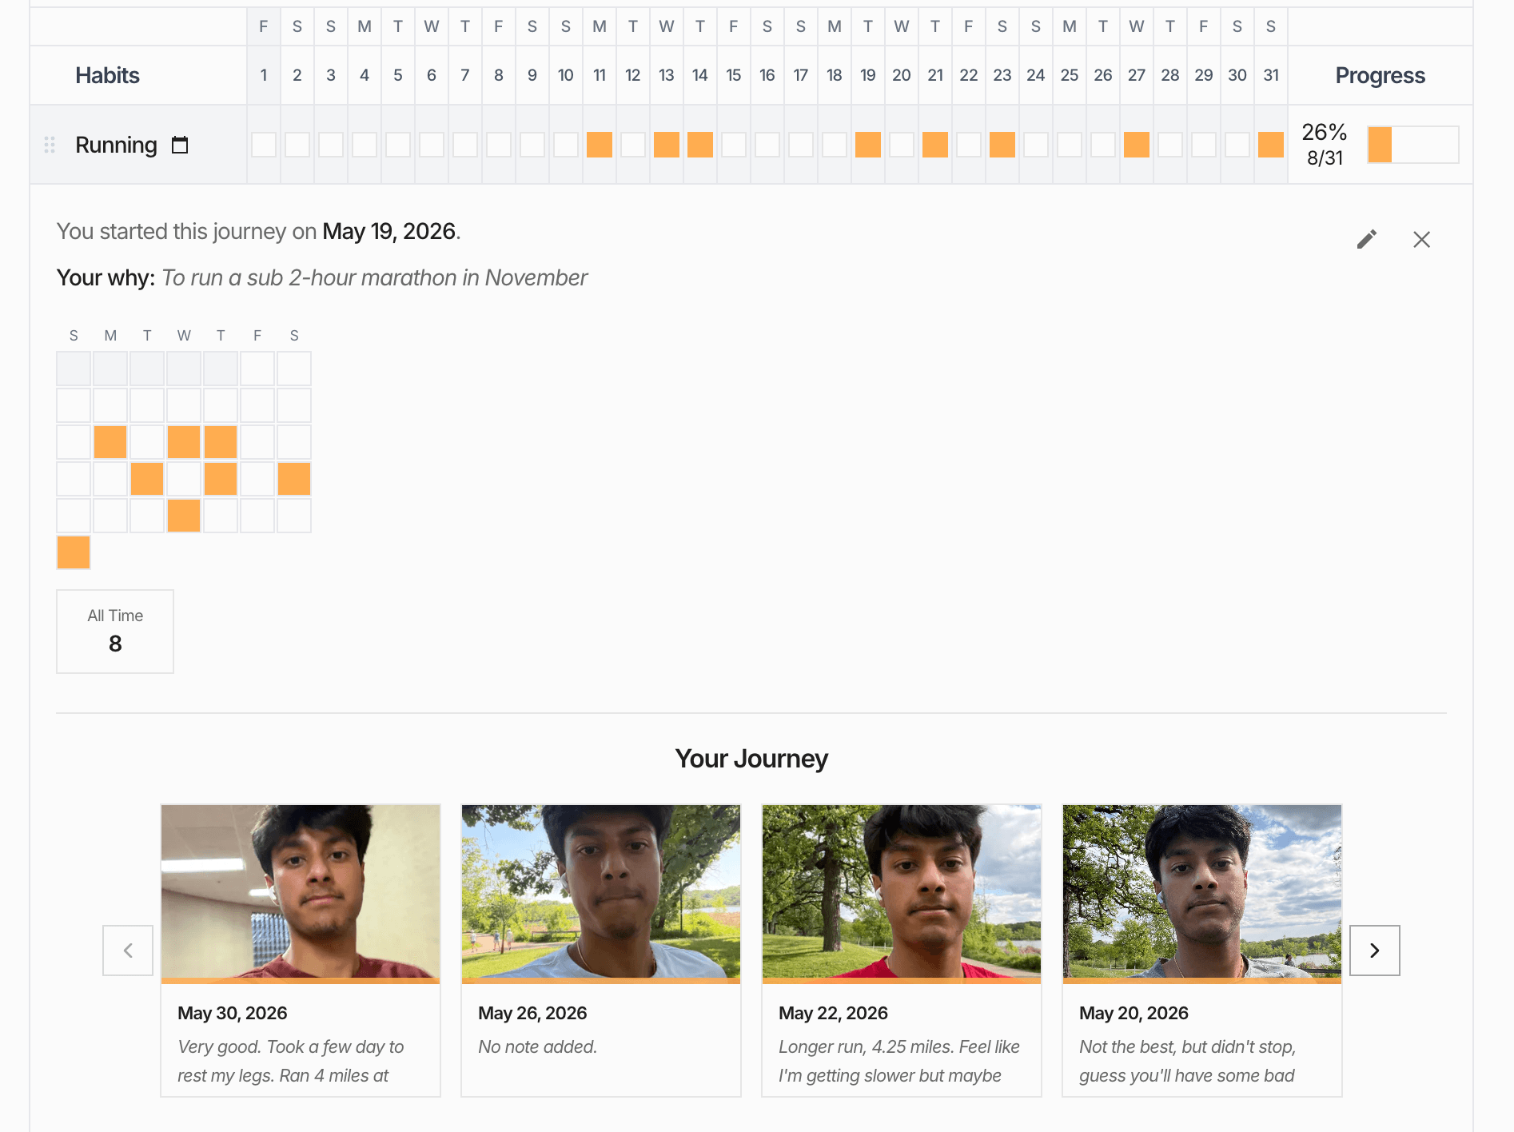Screen dimensions: 1514x1132
Task: Toggle Running checkbox for day 1
Action: tap(264, 145)
